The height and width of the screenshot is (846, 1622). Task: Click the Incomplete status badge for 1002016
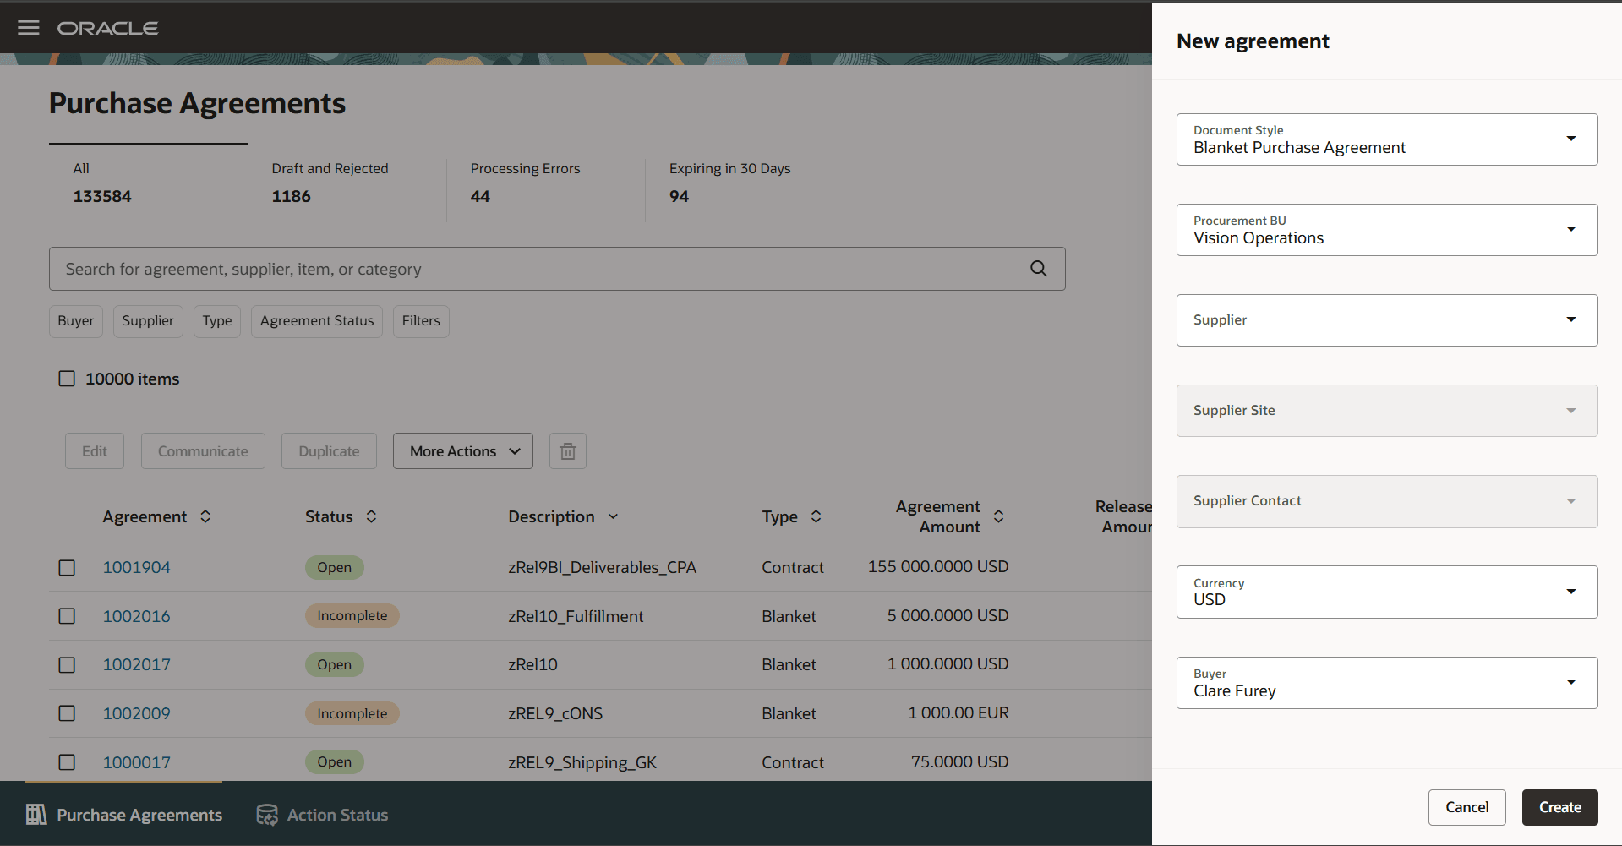click(352, 616)
